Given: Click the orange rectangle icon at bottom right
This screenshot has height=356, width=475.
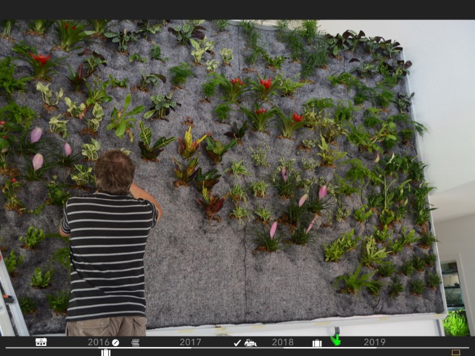Looking at the screenshot, I should tap(455, 352).
